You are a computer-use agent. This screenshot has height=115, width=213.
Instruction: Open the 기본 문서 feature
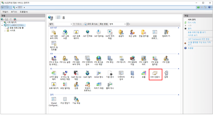(110, 74)
